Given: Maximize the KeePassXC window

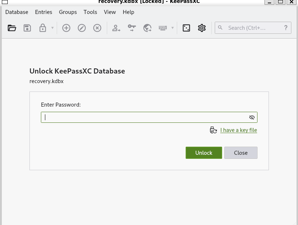Looking at the screenshot, I should click(281, 2).
